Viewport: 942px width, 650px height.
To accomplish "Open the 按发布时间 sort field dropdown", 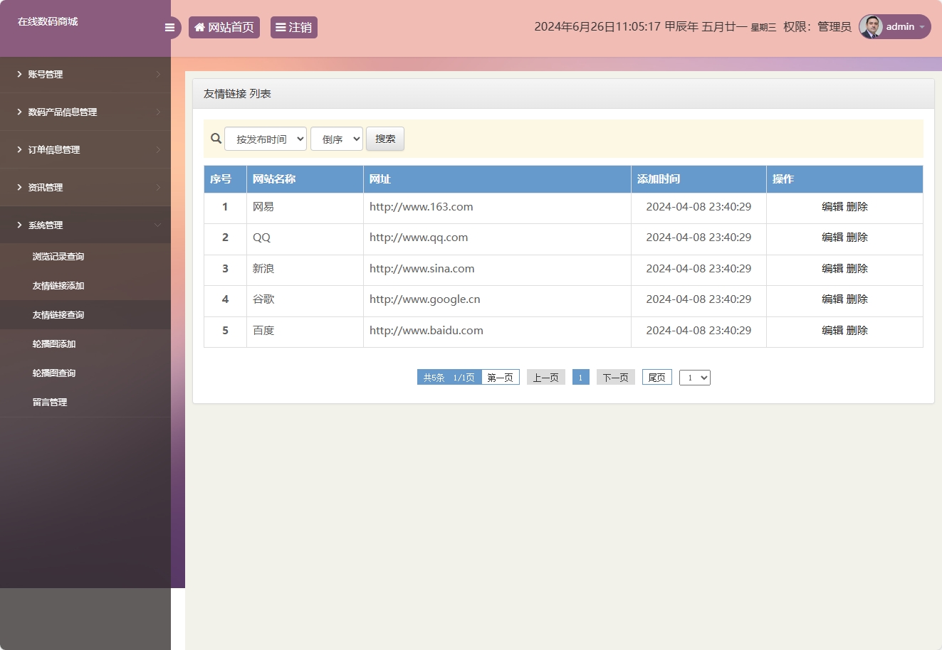I will coord(266,139).
